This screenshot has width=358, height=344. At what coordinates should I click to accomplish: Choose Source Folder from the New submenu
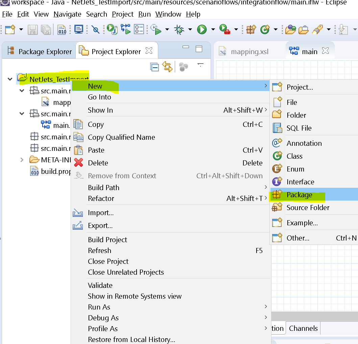coord(314,207)
